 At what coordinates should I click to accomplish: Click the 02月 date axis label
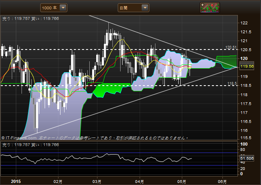point(58,181)
